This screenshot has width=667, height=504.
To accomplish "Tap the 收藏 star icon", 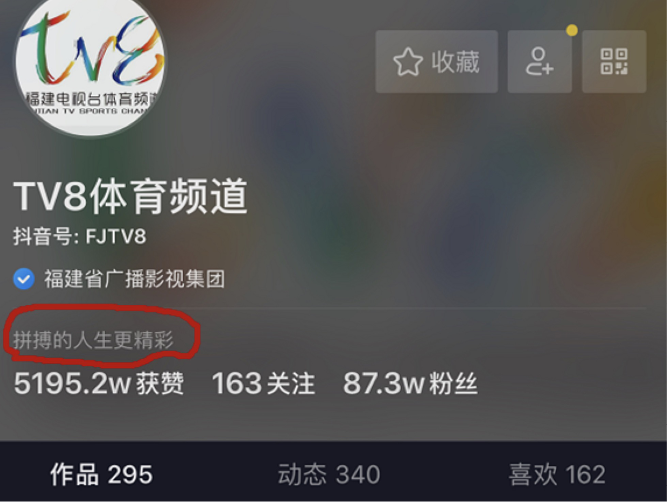I will click(x=408, y=61).
